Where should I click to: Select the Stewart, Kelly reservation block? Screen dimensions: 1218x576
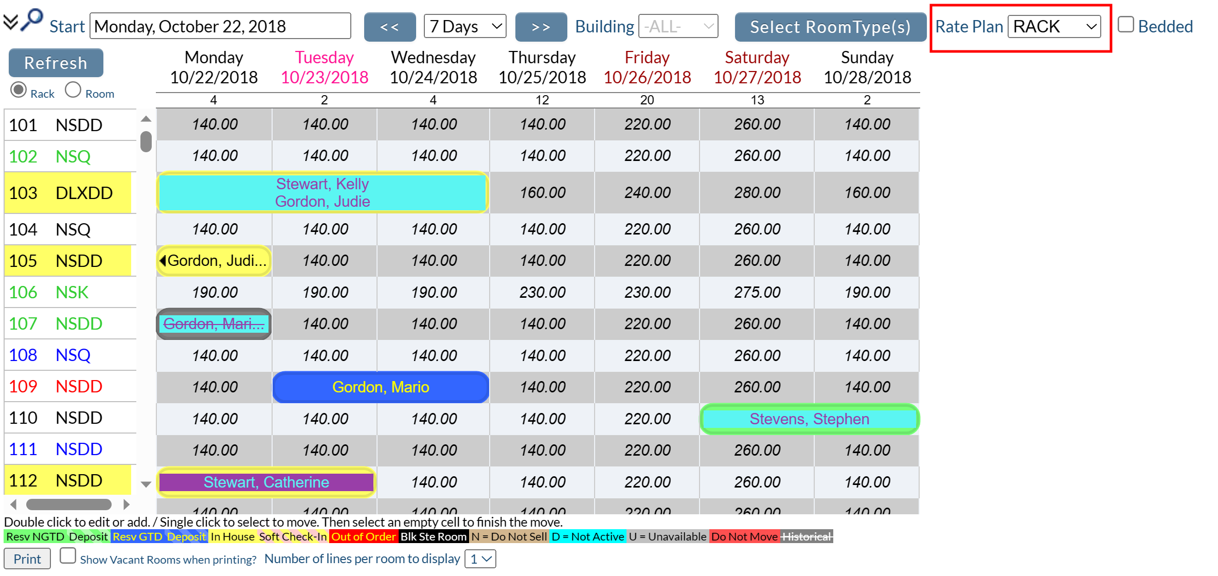point(323,193)
